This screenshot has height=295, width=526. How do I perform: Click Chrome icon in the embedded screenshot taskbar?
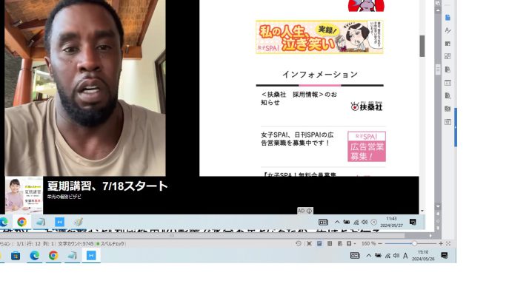(21, 222)
